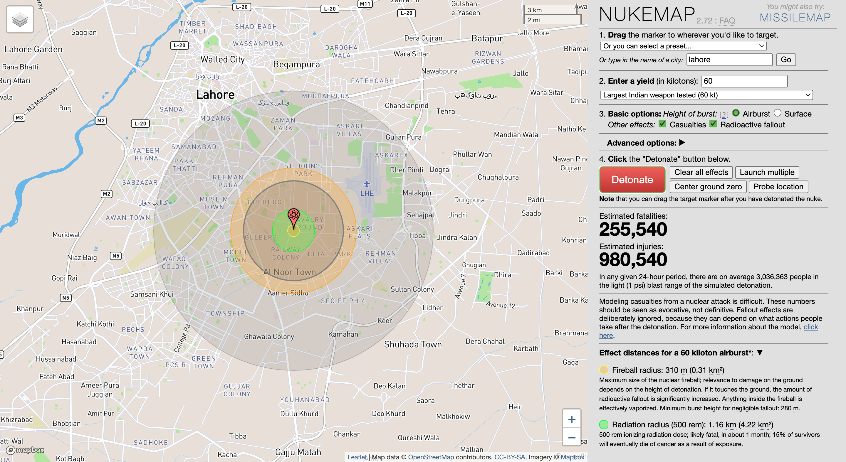Uncheck the Casualties option
Image resolution: width=846 pixels, height=462 pixels.
[x=662, y=125]
